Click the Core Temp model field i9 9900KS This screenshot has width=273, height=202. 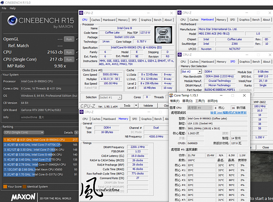point(217,118)
